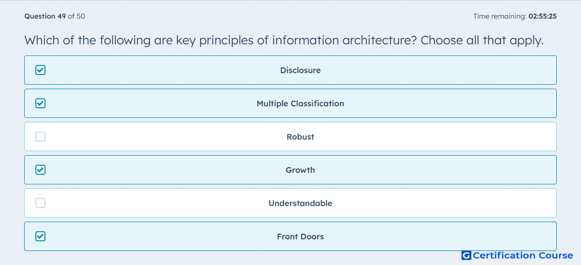Tick the Understandable checkbox
The height and width of the screenshot is (265, 581).
point(40,203)
